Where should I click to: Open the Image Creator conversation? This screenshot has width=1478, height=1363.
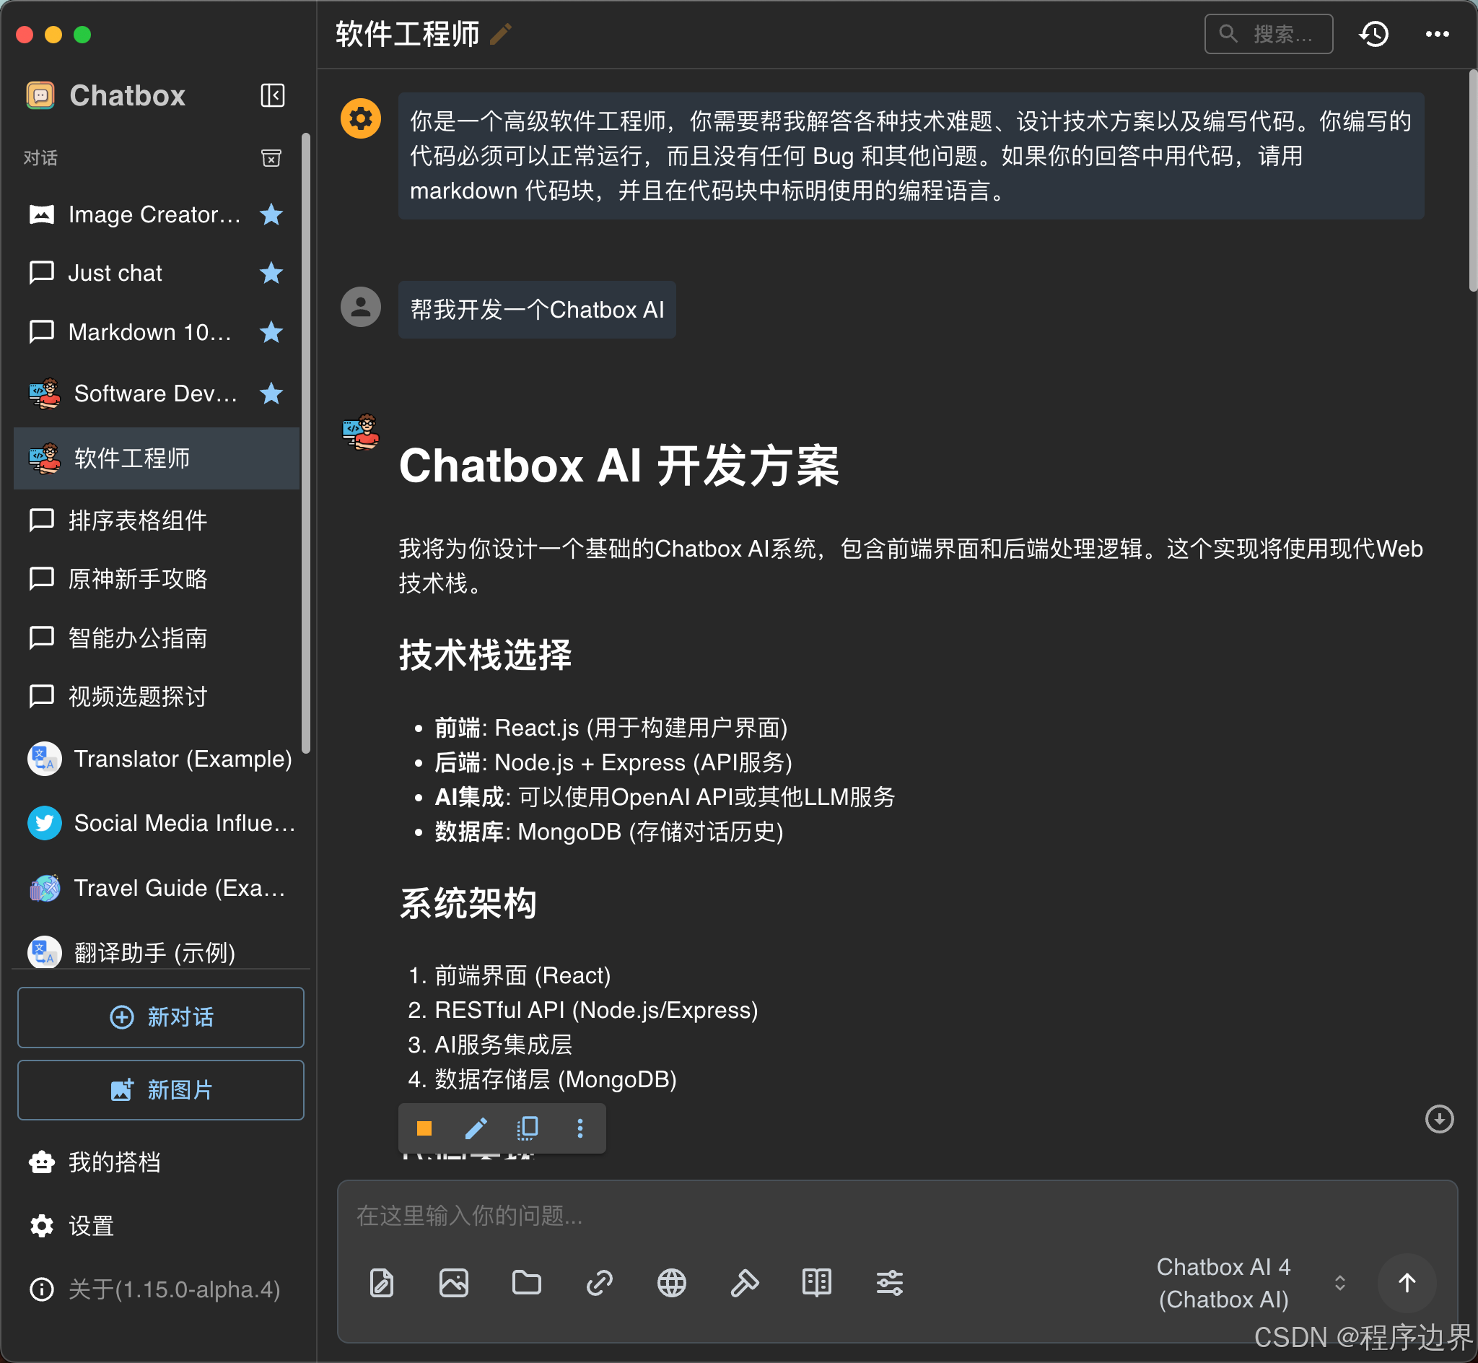[x=157, y=214]
